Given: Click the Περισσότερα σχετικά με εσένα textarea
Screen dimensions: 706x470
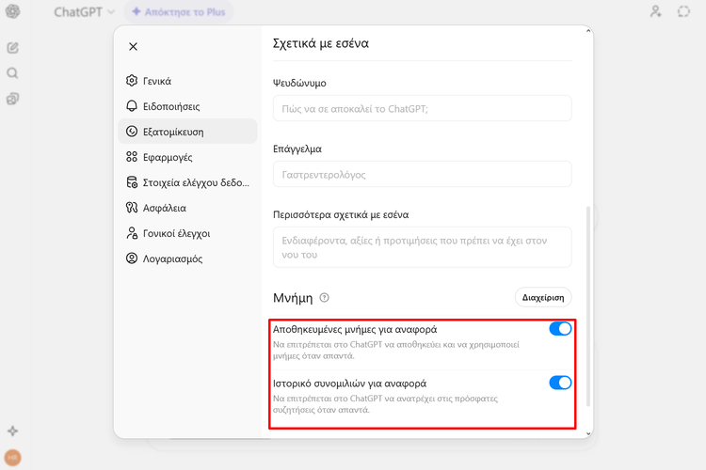Looking at the screenshot, I should 422,246.
